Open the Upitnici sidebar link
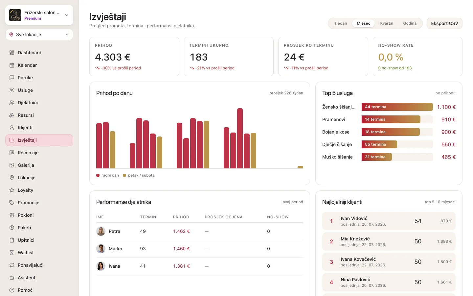Screen dimensions: 473x296 [x=39, y=240]
